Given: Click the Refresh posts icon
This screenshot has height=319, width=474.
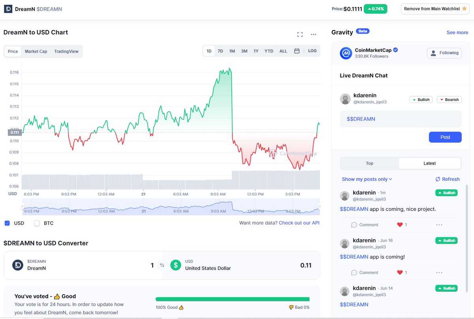Looking at the screenshot, I should tap(438, 179).
